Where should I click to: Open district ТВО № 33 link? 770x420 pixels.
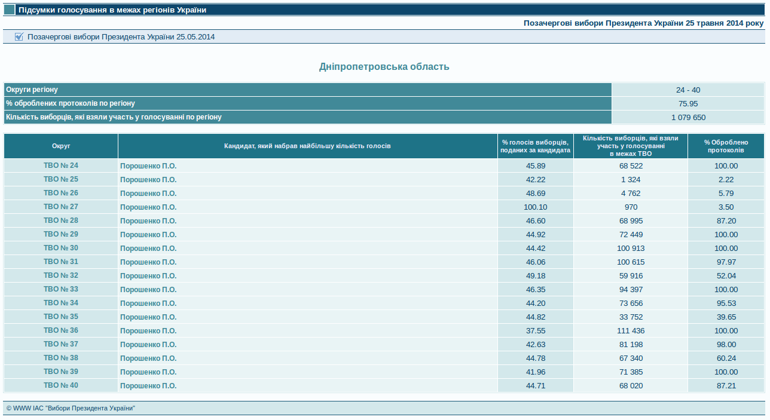click(61, 289)
